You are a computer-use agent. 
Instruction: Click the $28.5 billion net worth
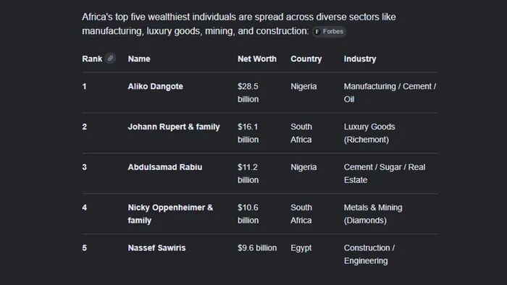click(x=248, y=93)
